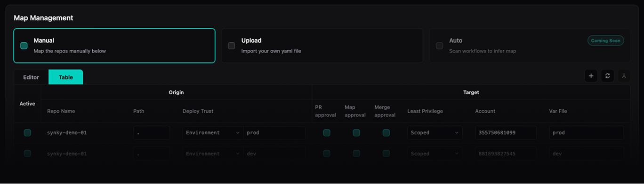The width and height of the screenshot is (644, 184).
Task: Click the merge fork icon button
Action: [624, 76]
